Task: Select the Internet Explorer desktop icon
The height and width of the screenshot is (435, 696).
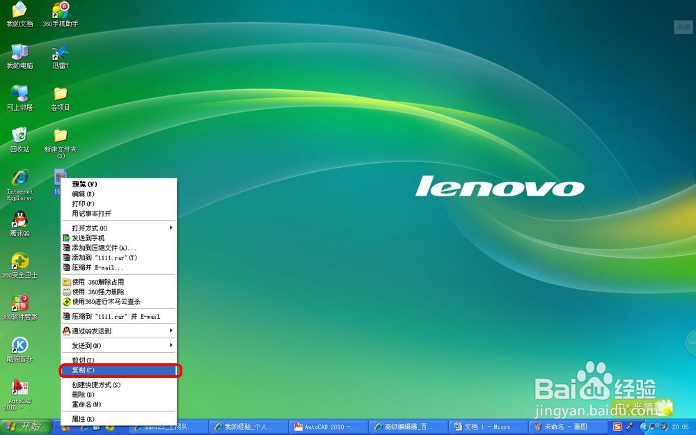Action: click(19, 185)
